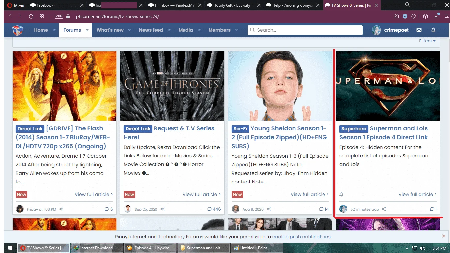450x253 pixels.
Task: Share The Flash thread via share icon
Action: pos(61,209)
